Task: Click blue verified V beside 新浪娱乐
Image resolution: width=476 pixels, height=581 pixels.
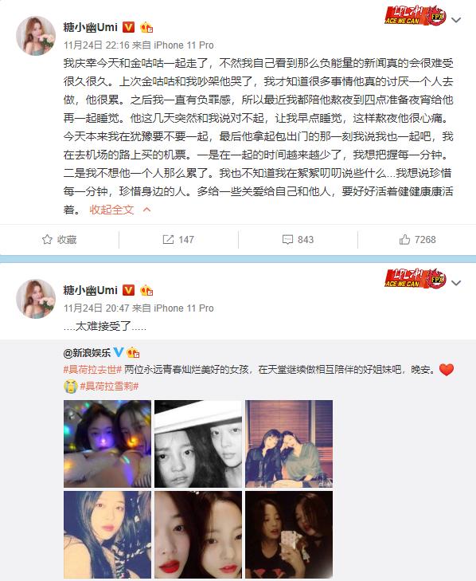Action: [119, 352]
